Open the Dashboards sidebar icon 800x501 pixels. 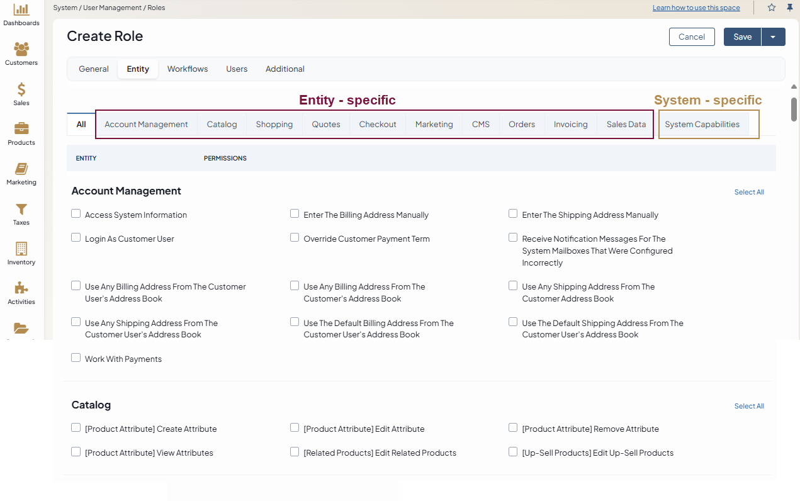21,10
